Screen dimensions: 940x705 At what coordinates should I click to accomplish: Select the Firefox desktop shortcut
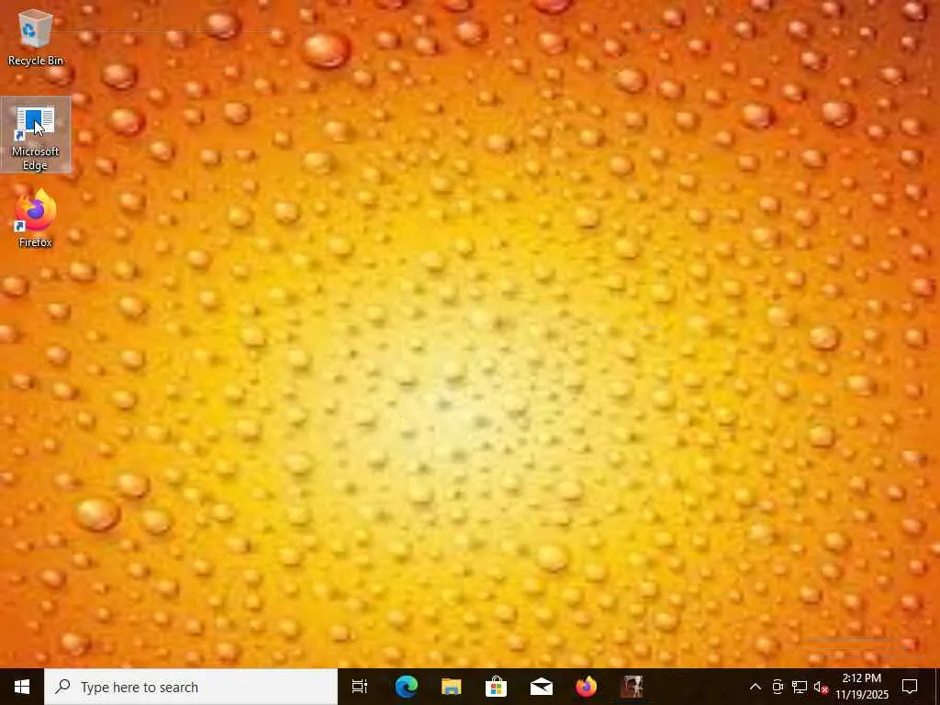[36, 218]
